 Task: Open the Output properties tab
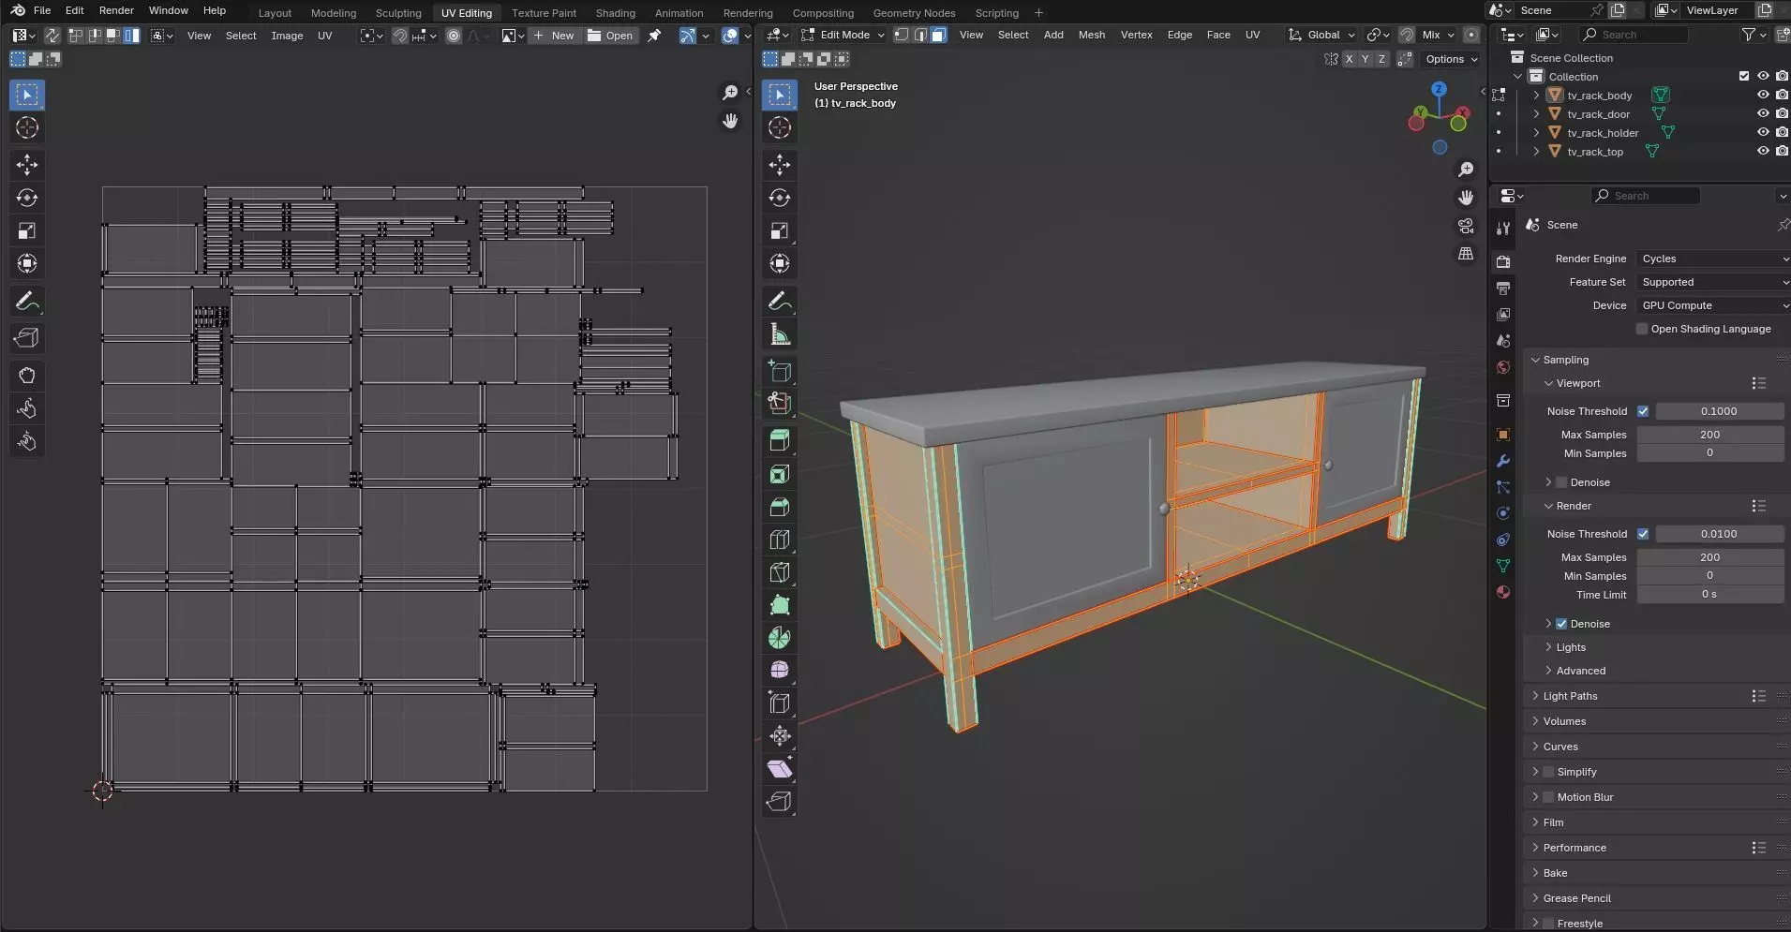(x=1503, y=288)
